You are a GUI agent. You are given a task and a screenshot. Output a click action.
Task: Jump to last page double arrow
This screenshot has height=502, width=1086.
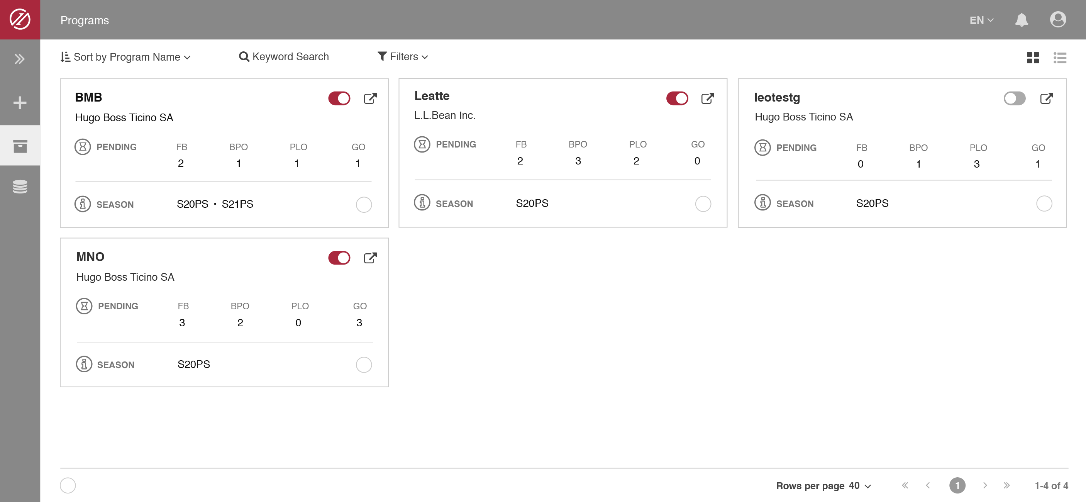[x=1006, y=485]
